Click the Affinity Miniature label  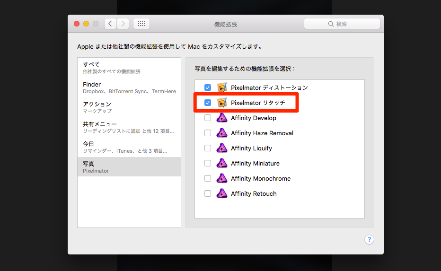tap(255, 164)
